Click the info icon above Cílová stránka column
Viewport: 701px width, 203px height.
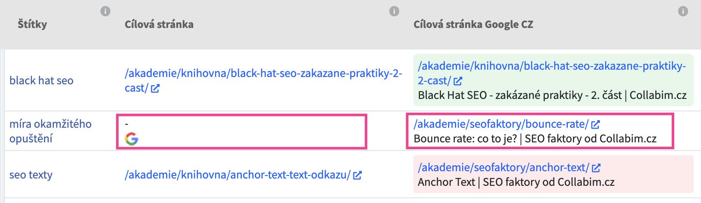[394, 11]
